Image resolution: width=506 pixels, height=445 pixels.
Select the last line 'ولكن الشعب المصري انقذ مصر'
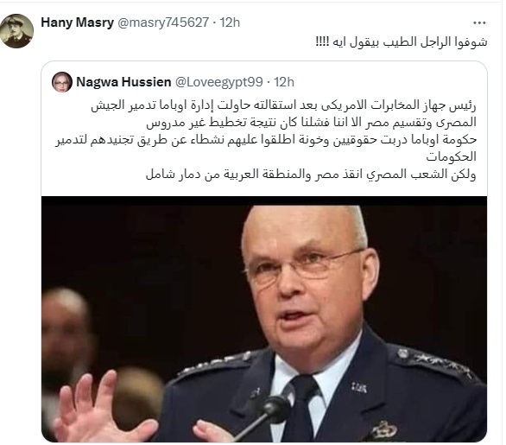[311, 175]
